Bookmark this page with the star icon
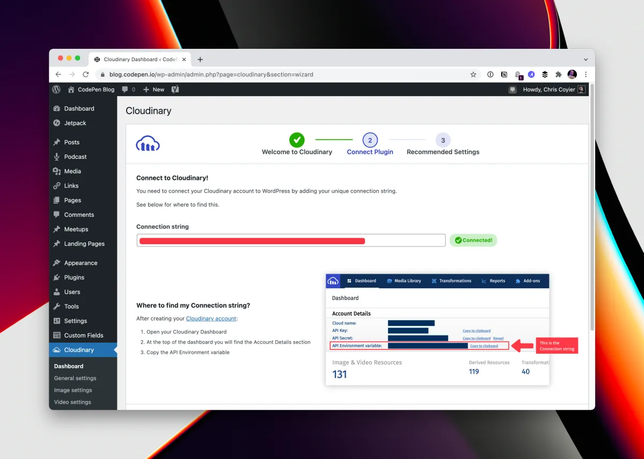 pyautogui.click(x=473, y=75)
